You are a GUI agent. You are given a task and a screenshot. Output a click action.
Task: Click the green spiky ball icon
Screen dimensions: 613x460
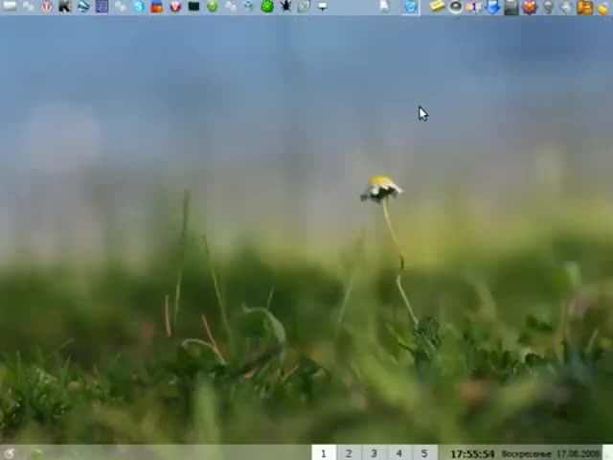tap(267, 7)
